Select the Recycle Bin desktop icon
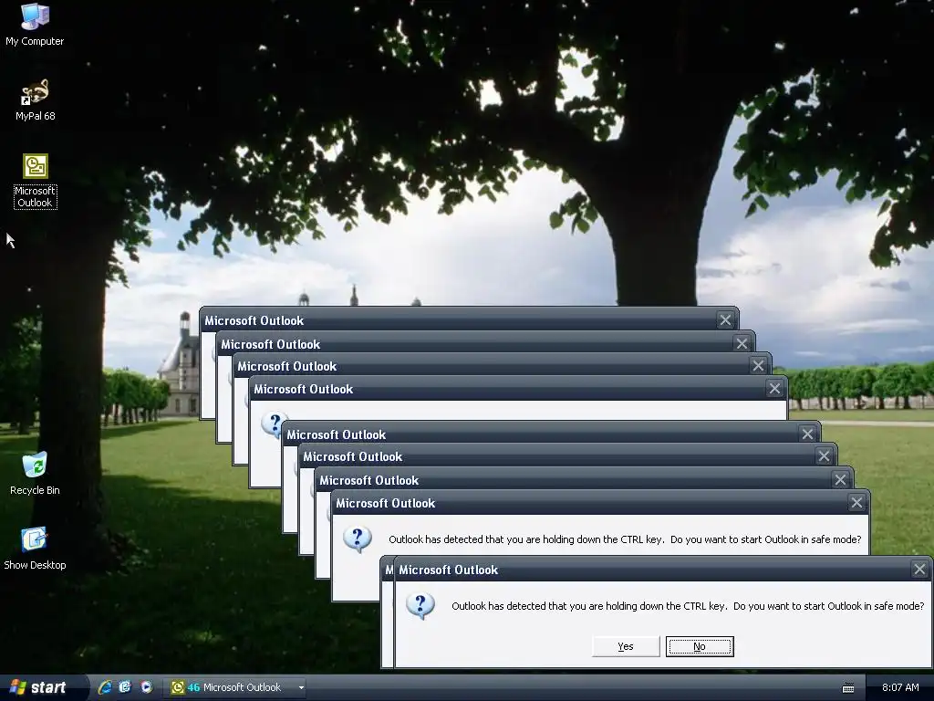Screen dimensions: 934x701 [35, 474]
